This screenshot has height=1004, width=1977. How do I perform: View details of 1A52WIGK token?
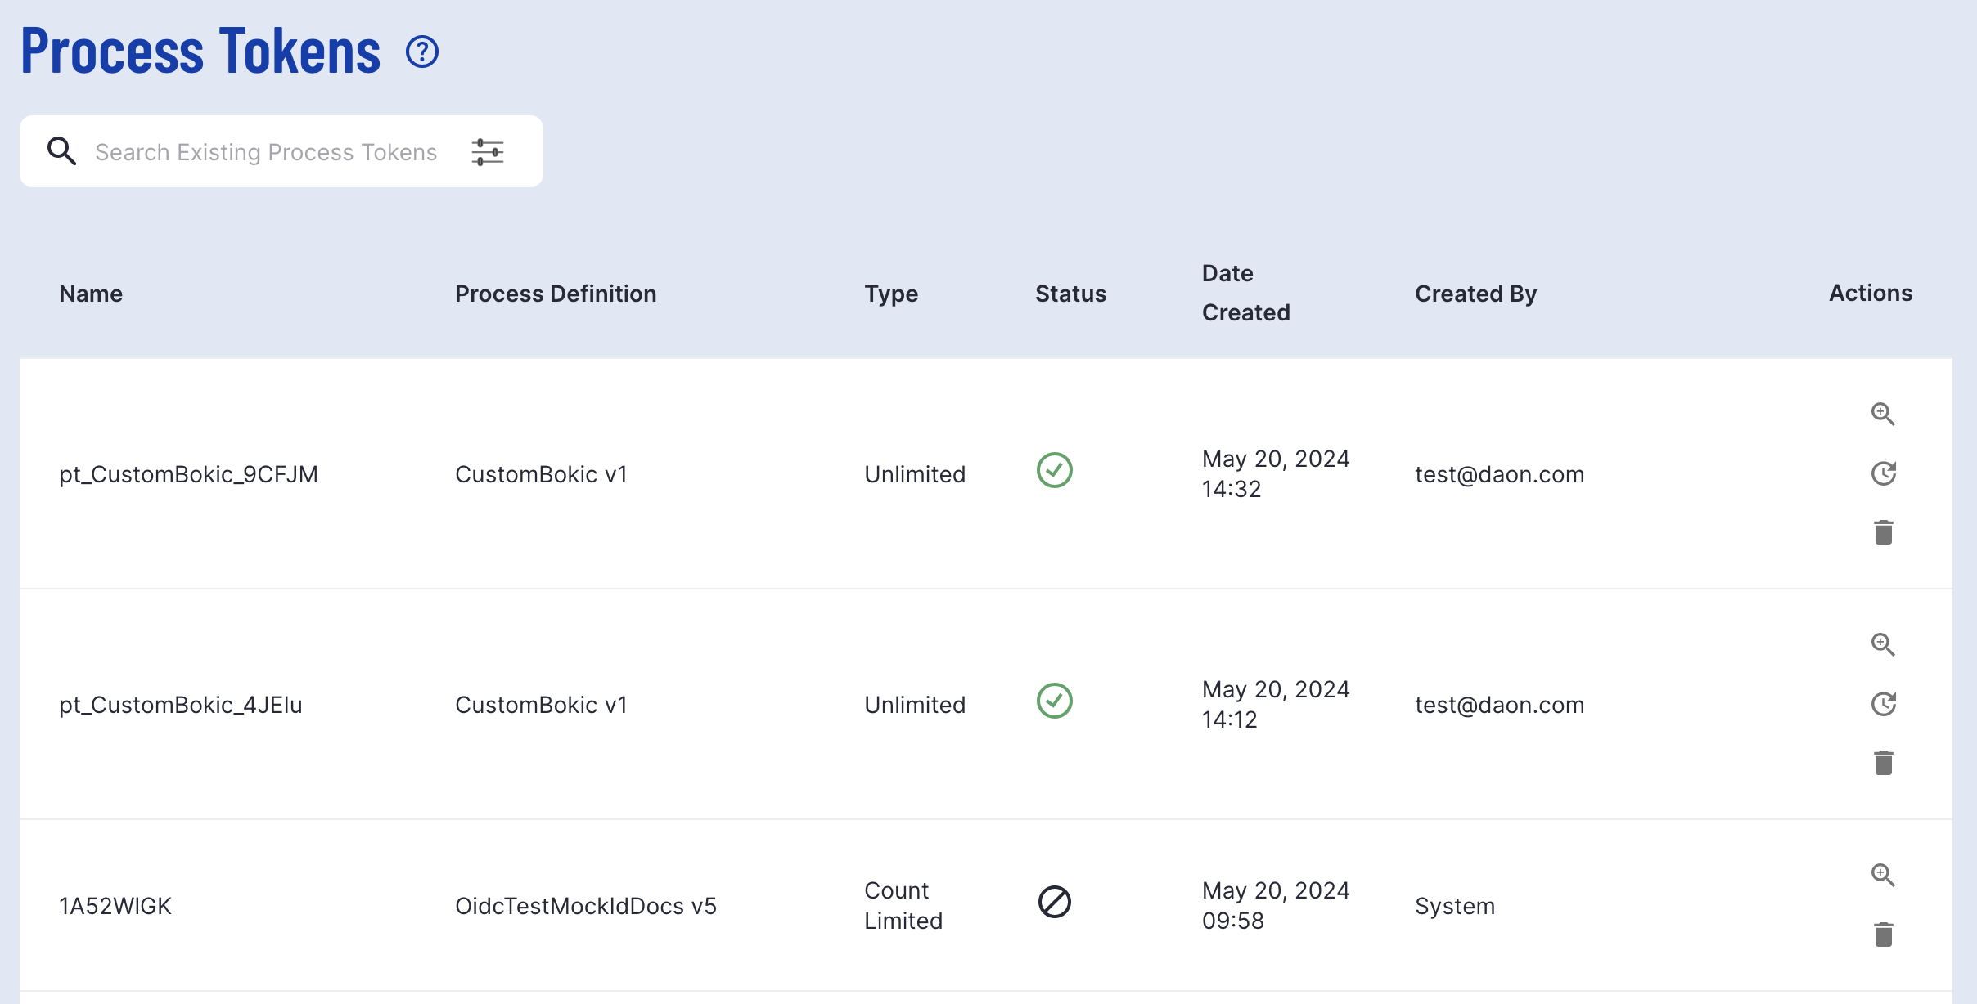[x=1883, y=876]
